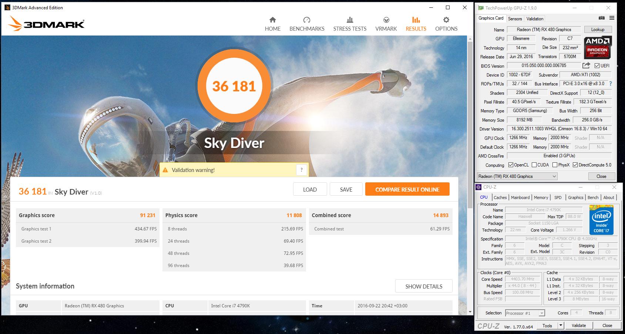Click the validation warning triangle icon

165,170
